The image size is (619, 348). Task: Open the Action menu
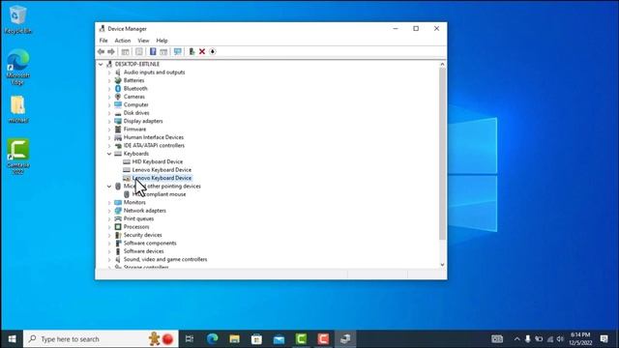point(123,41)
